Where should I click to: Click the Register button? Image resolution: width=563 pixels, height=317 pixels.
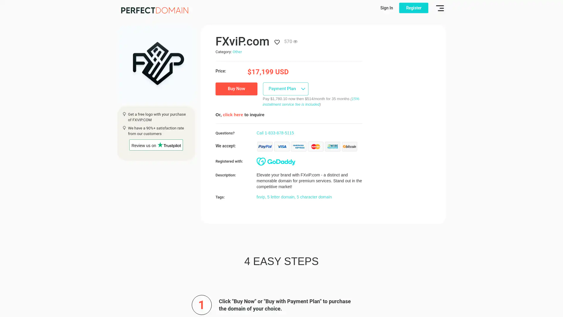413,8
